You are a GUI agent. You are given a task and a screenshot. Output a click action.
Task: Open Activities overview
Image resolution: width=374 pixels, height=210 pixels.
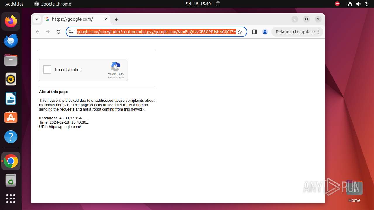(x=14, y=4)
